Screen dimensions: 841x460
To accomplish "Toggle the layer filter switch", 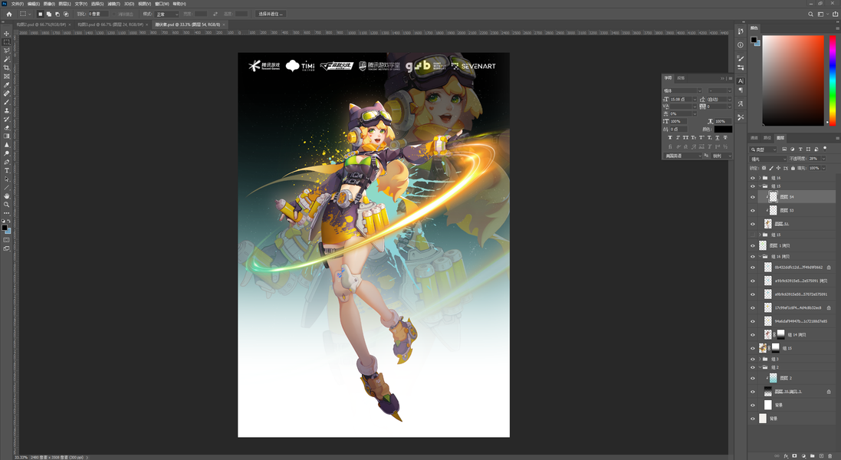I will [825, 149].
